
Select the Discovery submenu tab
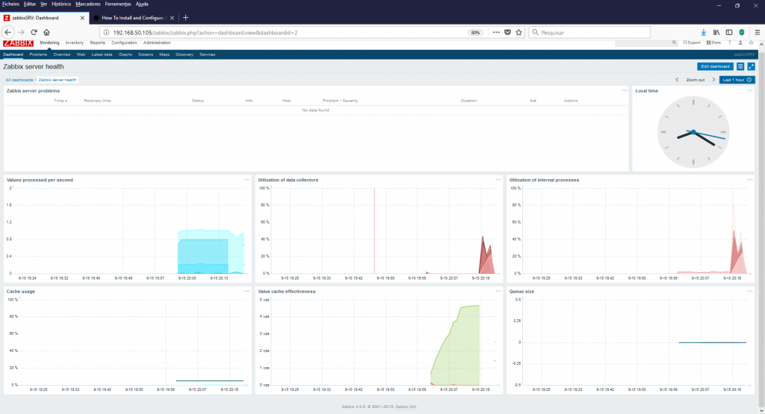[185, 54]
